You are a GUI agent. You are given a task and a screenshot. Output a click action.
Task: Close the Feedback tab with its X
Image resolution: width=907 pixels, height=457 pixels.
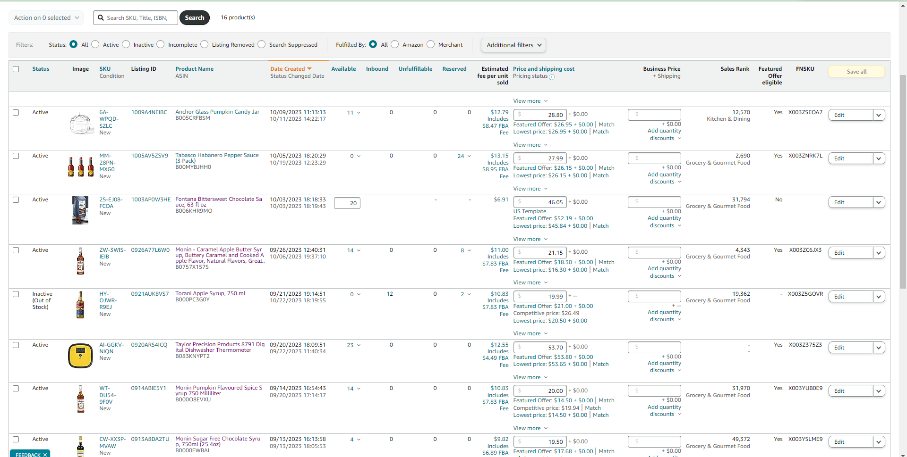(45, 455)
